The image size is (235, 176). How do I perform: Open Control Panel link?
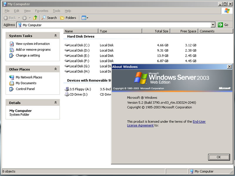coord(25,89)
